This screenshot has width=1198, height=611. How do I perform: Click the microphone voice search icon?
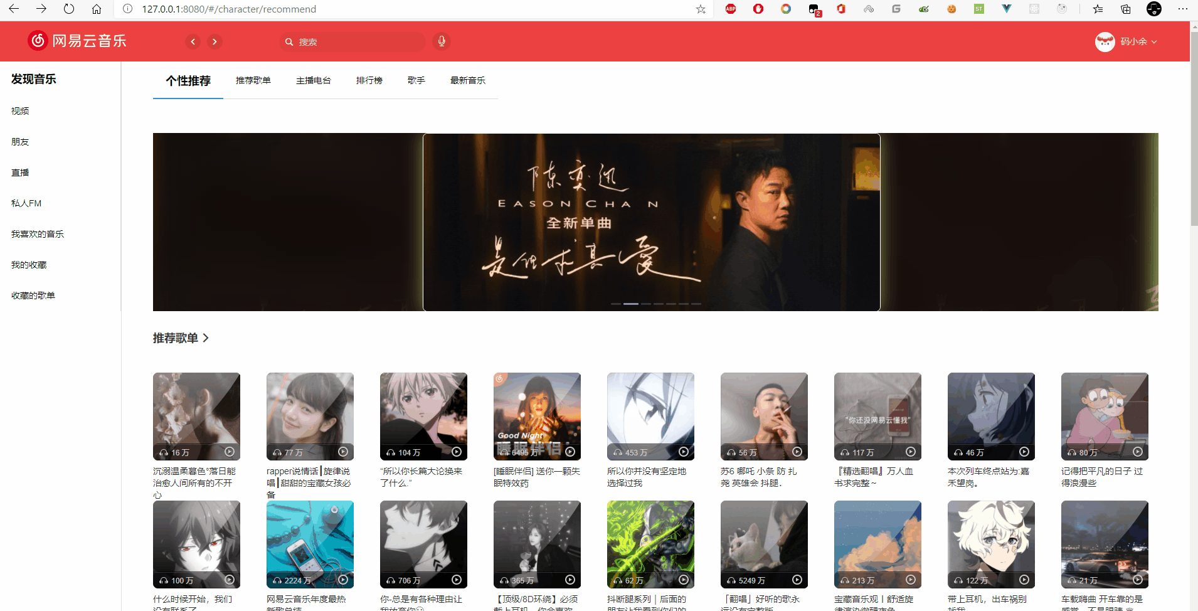(442, 41)
